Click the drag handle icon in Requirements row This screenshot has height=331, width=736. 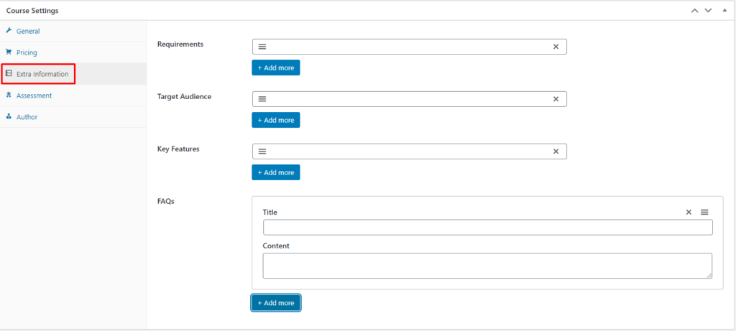(x=262, y=47)
